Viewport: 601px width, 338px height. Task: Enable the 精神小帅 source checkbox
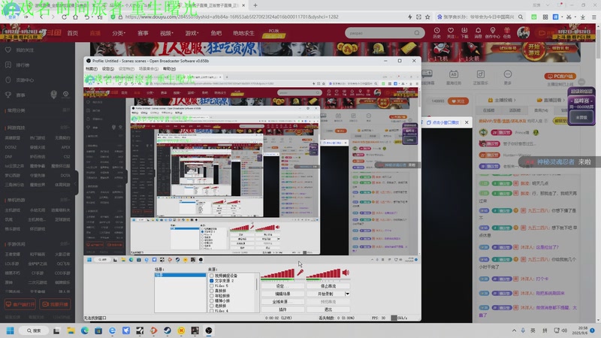(x=212, y=300)
